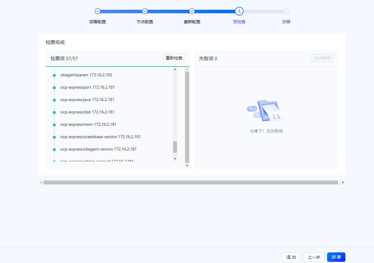Click outer panel vertical scrollbar down arrow

187,166
